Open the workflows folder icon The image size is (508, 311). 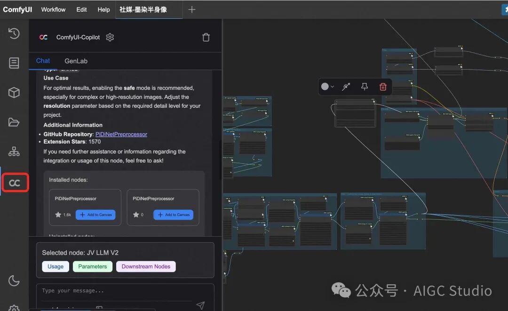14,122
